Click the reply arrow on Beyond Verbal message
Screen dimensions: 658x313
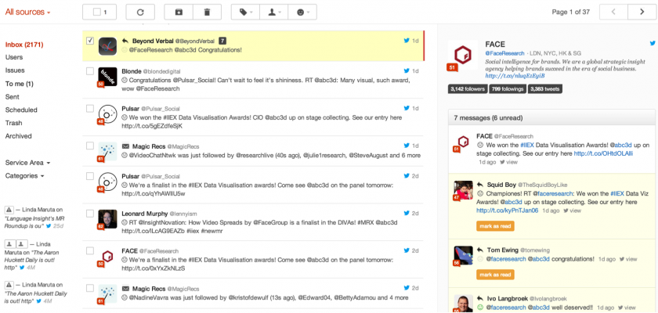(x=125, y=40)
